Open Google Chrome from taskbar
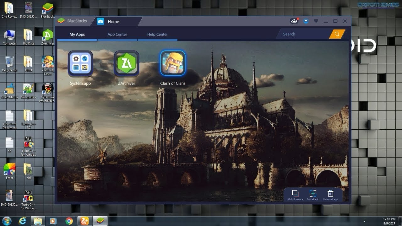Screen dimensions: 402x226 69,221
